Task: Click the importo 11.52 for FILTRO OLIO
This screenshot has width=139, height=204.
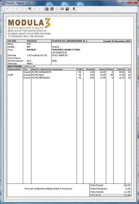Action: [x=122, y=75]
